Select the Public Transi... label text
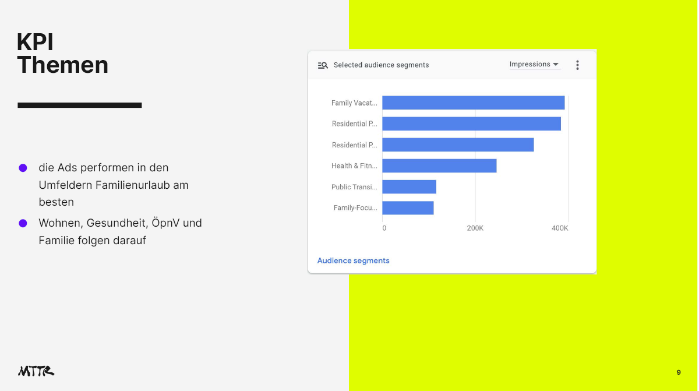This screenshot has height=391, width=699. tap(354, 187)
